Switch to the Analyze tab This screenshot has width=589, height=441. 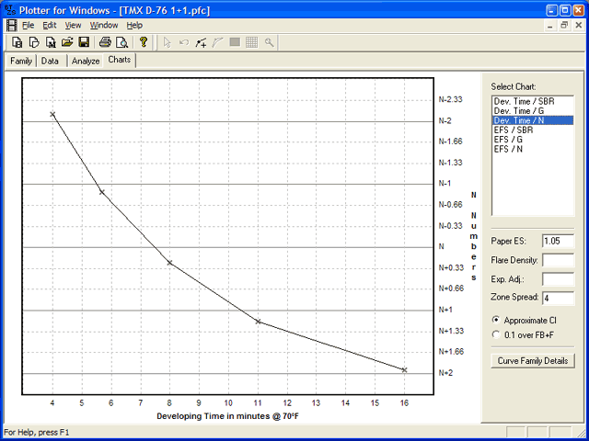86,61
